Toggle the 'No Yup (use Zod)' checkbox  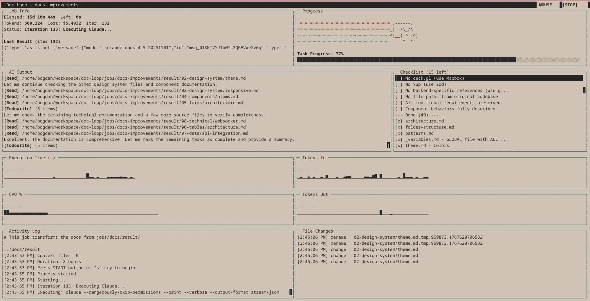[399, 85]
